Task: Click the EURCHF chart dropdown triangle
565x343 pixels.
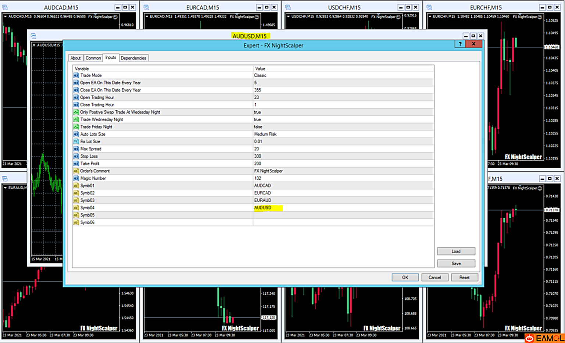Action: pyautogui.click(x=430, y=17)
